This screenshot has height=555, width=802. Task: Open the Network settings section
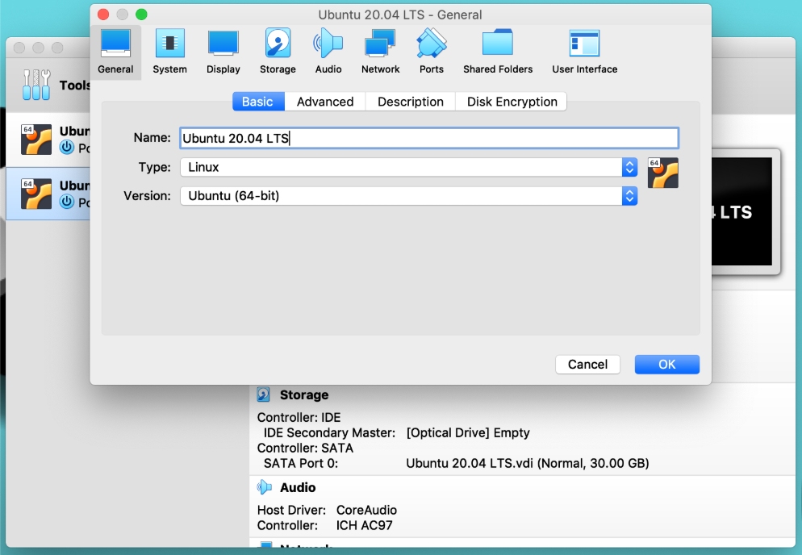381,52
